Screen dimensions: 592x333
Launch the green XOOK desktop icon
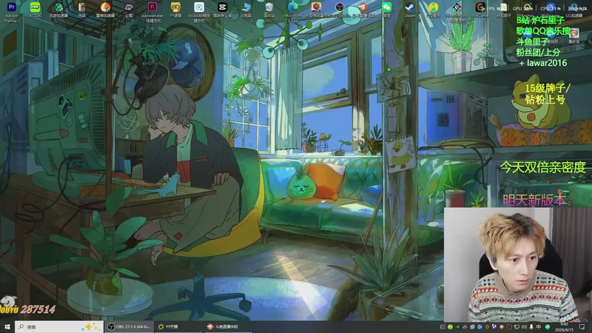35,10
